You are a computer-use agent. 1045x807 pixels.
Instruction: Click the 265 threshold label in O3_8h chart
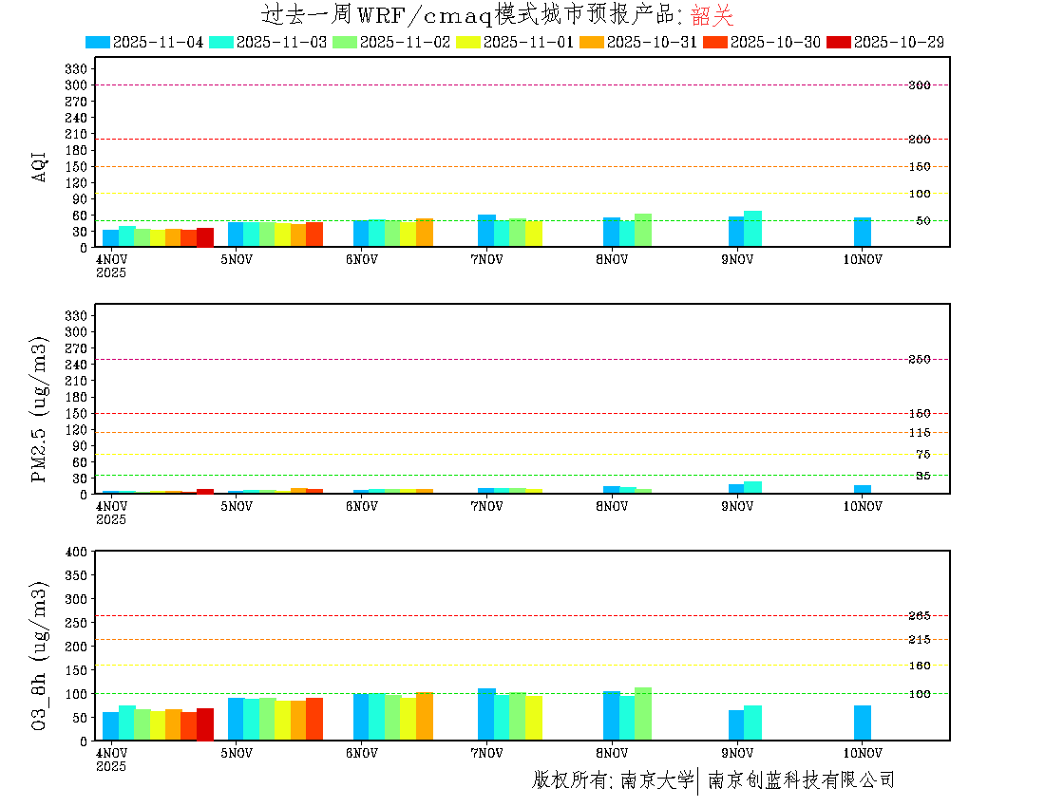(x=919, y=616)
